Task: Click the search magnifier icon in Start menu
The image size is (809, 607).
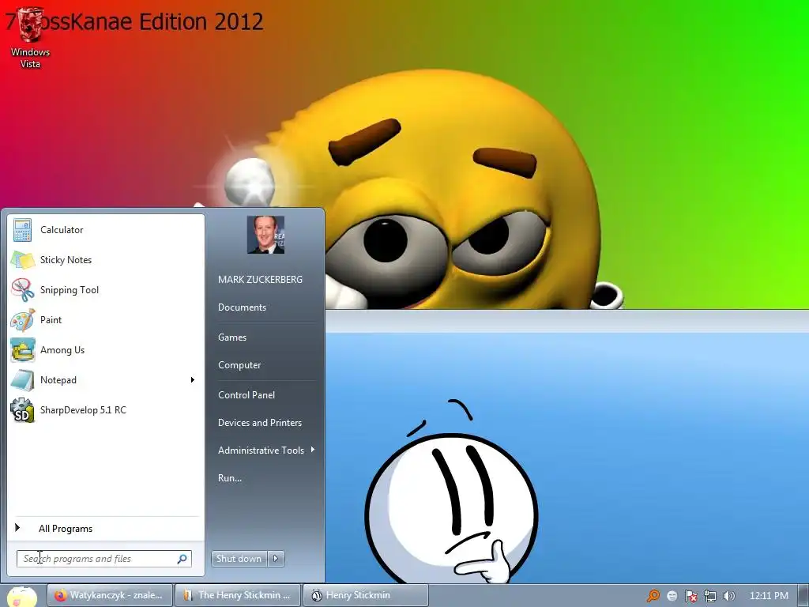Action: [182, 559]
